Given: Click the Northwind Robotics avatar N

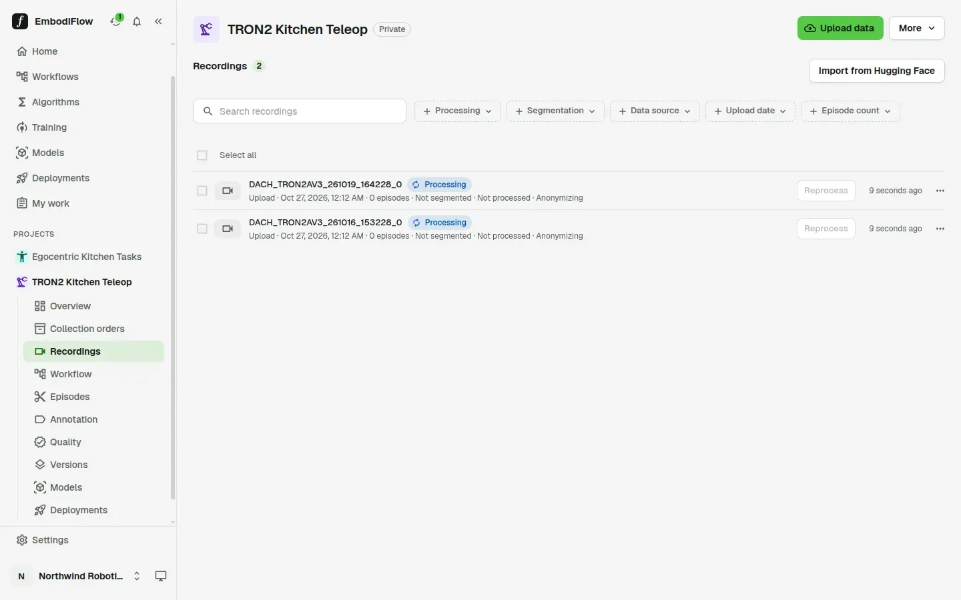Looking at the screenshot, I should coord(21,576).
